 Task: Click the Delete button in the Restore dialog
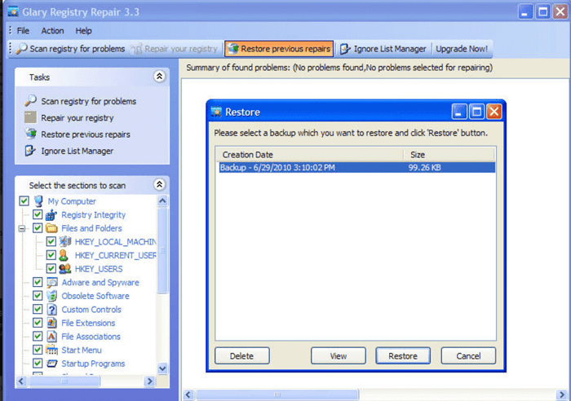(x=241, y=356)
